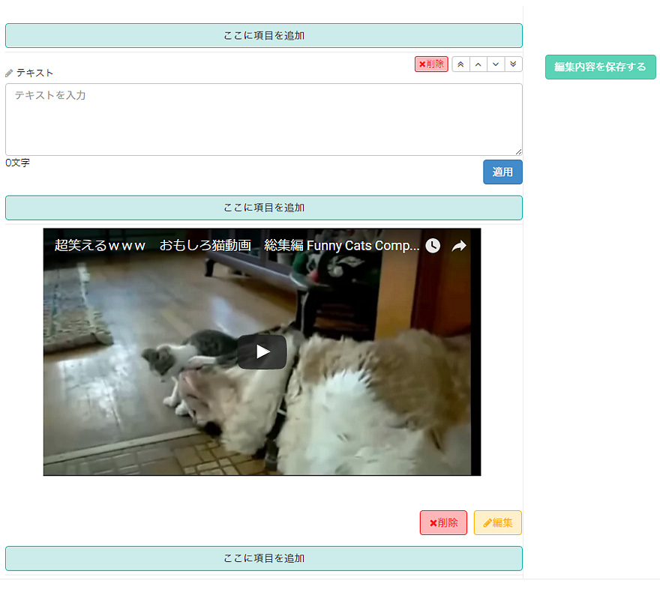Screen dimensions: 660x592
Task: Open the video title 超笑えるwww おもしろ猫動画
Action: 237,246
